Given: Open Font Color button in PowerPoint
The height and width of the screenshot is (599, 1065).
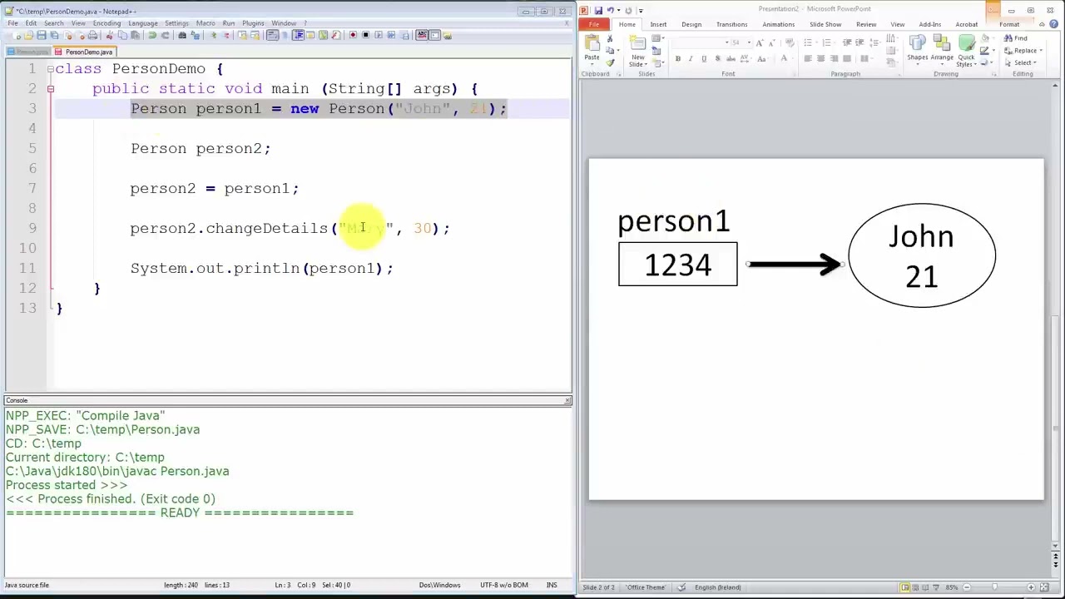Looking at the screenshot, I should click(784, 58).
